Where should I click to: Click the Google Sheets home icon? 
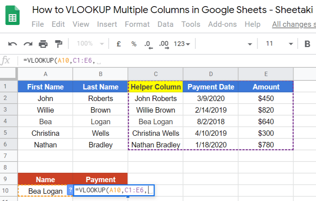point(12,16)
